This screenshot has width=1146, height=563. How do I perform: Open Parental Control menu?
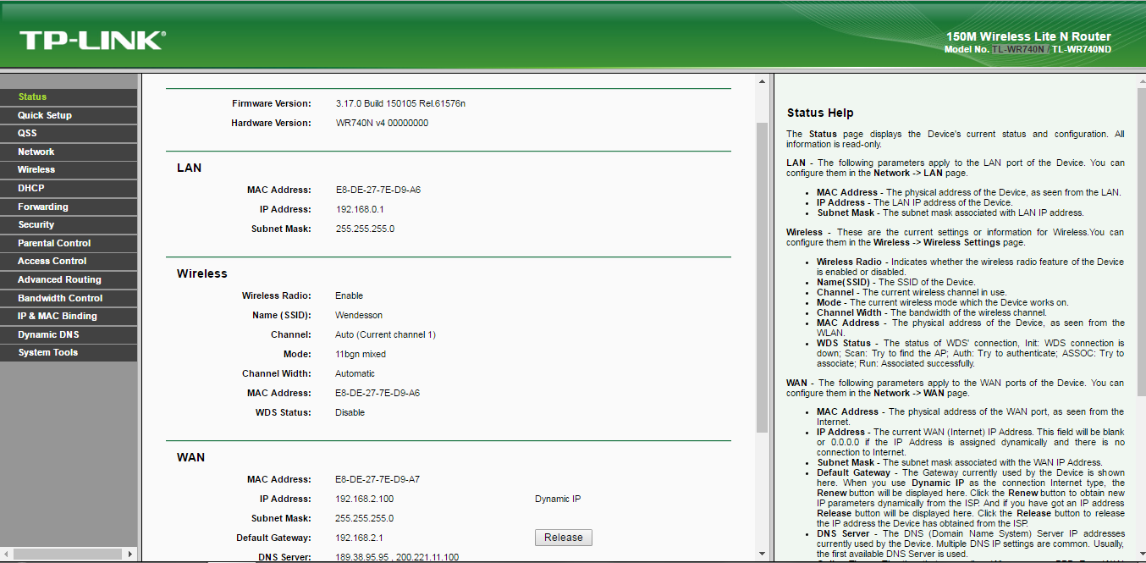coord(68,243)
